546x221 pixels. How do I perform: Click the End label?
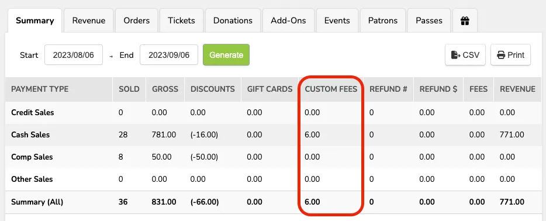[x=126, y=55]
